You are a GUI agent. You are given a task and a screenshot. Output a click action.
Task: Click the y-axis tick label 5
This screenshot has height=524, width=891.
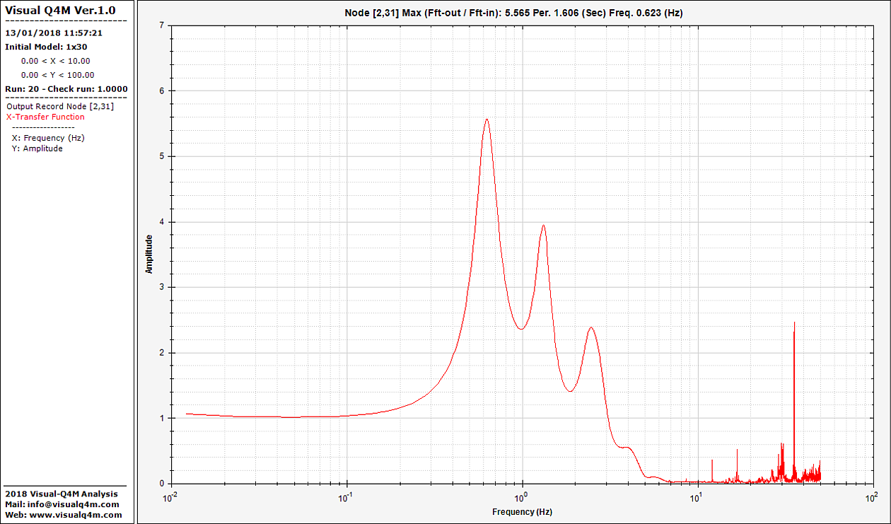(x=162, y=156)
